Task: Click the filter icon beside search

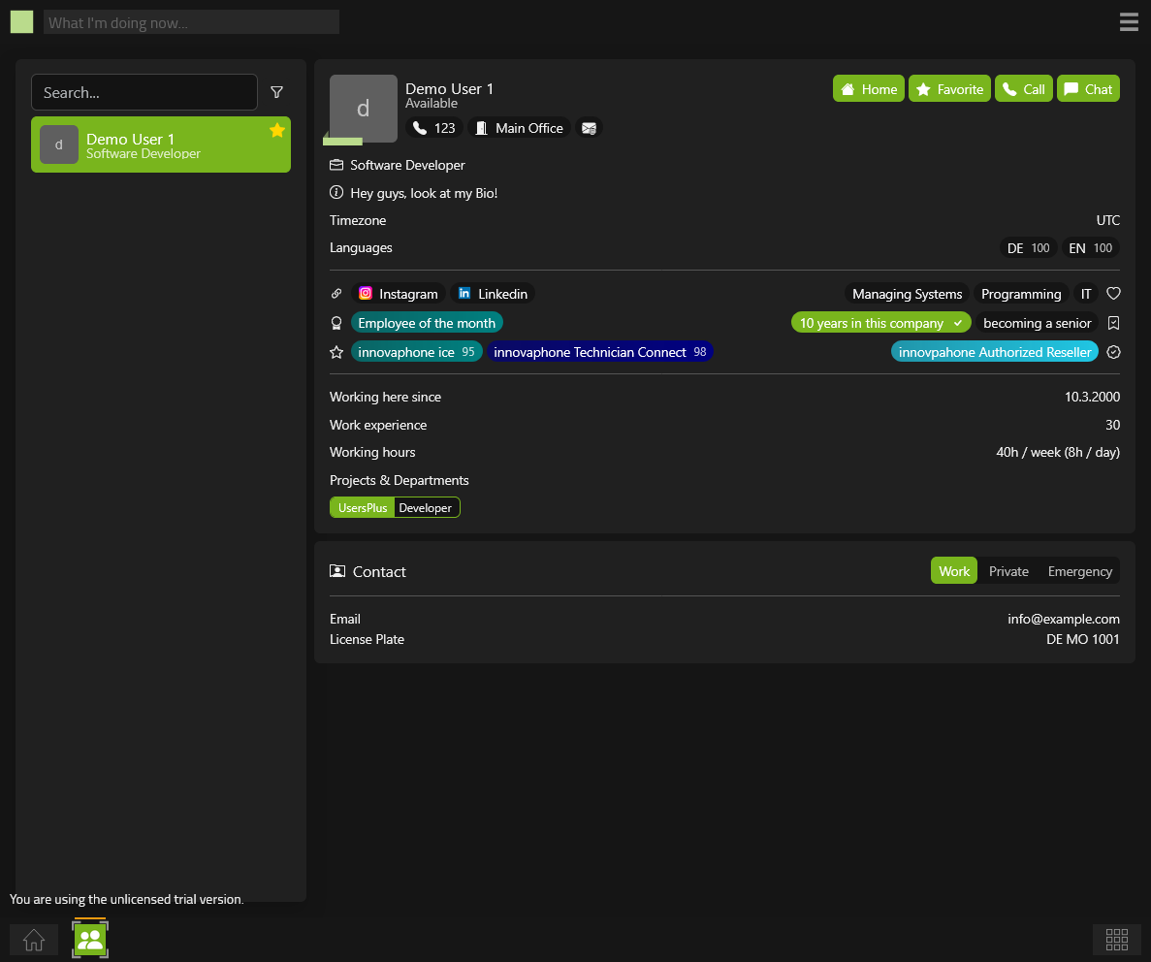Action: coord(276,92)
